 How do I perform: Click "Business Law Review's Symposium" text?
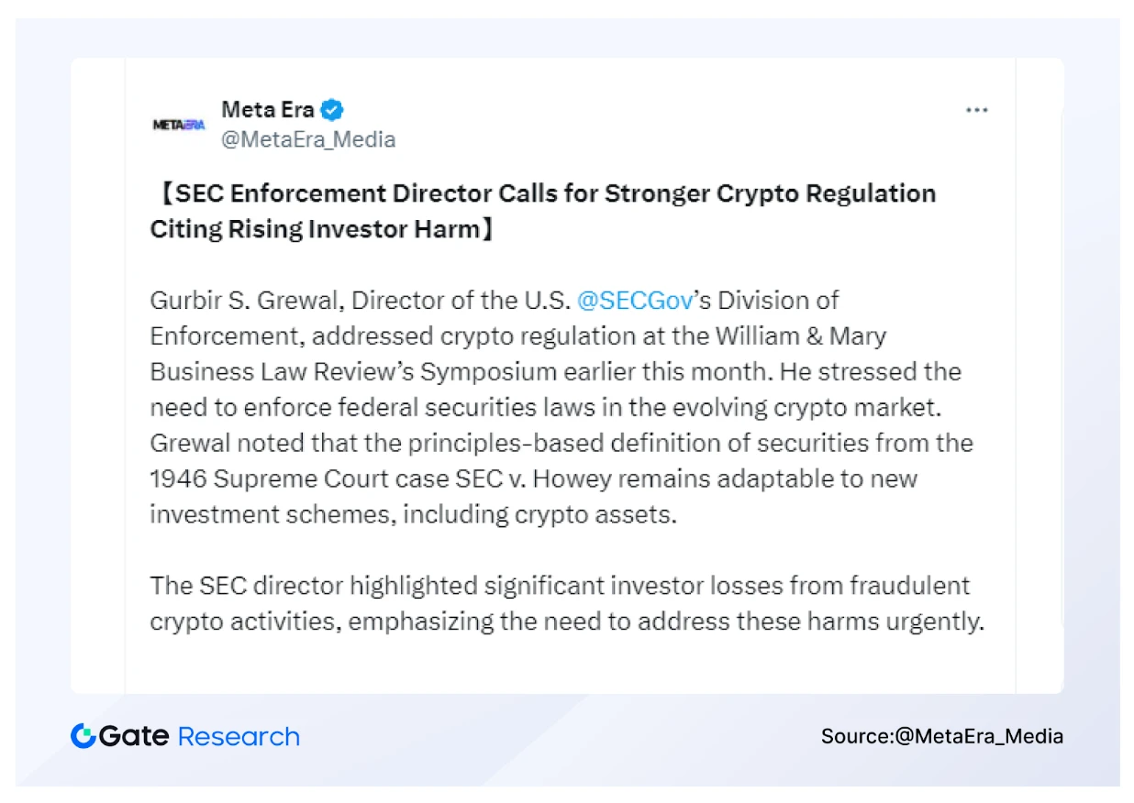pyautogui.click(x=353, y=372)
